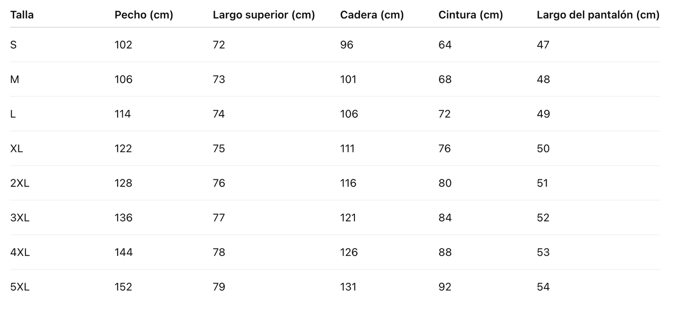Image resolution: width=682 pixels, height=312 pixels.
Task: Click waist value 64 in S row
Action: (x=445, y=45)
